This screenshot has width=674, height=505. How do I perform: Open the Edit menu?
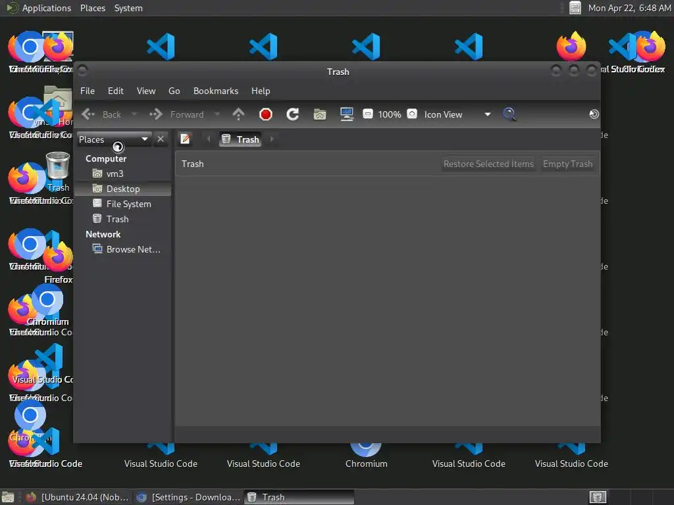[116, 91]
